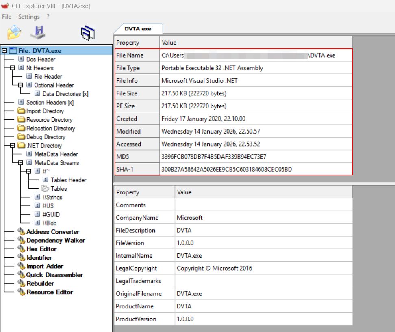Collapse the .NET Directory node
Viewport: 395px width, 332px height.
coord(12,145)
